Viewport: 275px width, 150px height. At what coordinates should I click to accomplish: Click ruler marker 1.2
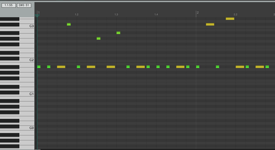[x=77, y=14]
